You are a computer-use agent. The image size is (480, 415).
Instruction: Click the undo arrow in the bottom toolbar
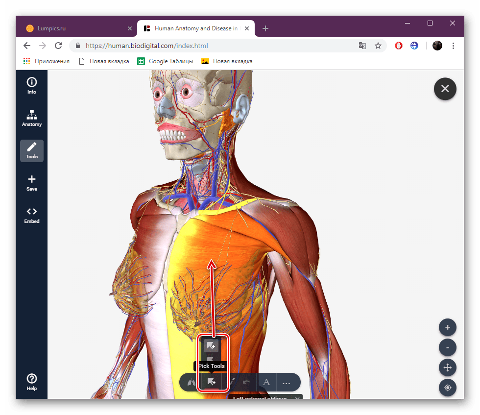click(247, 382)
